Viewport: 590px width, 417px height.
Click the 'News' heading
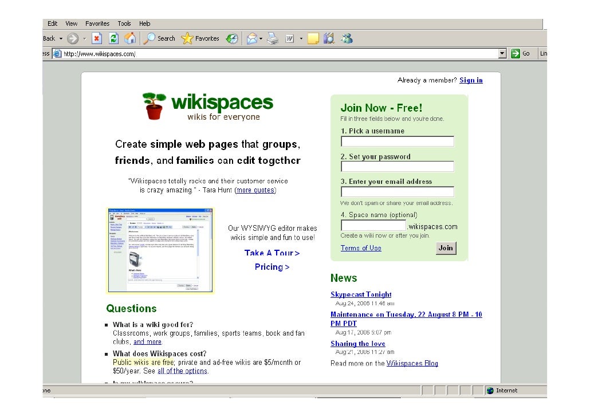tap(344, 278)
